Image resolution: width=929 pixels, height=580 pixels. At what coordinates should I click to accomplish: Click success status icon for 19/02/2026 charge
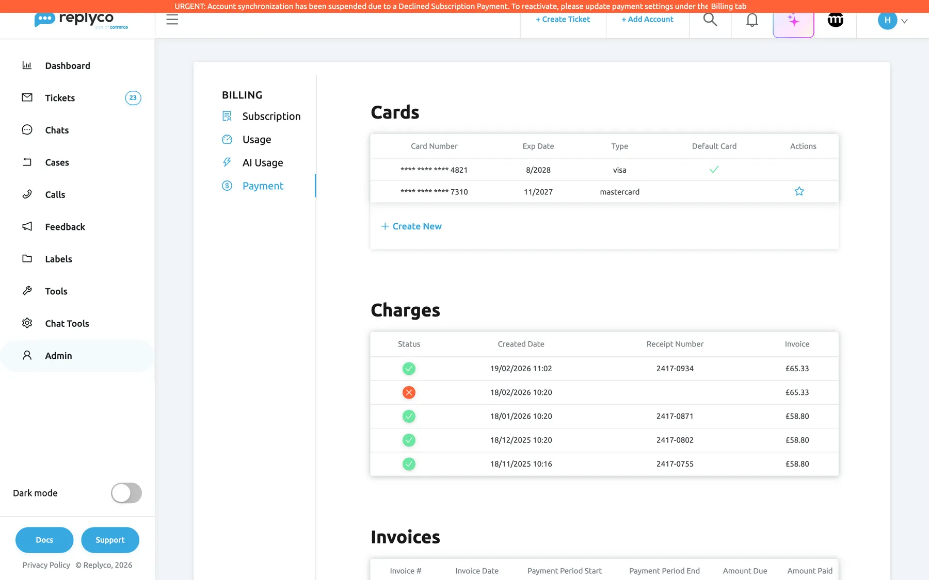[x=409, y=369]
